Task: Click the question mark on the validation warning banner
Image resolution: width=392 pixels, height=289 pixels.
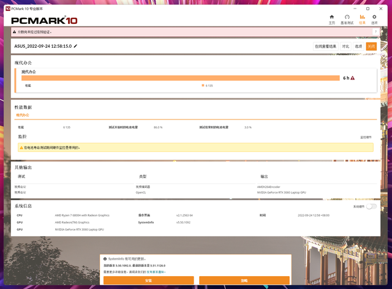Action: pos(375,32)
